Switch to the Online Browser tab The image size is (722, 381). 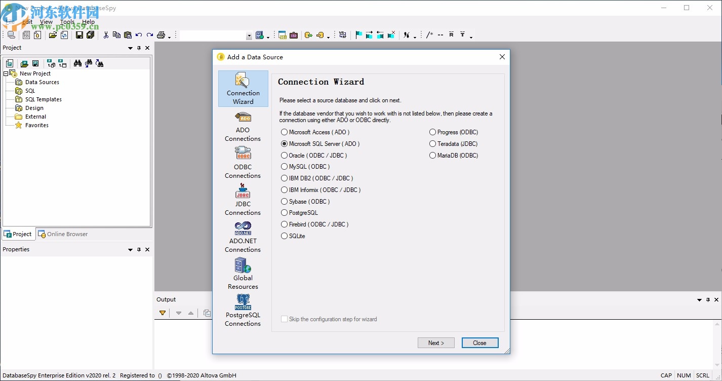point(63,234)
